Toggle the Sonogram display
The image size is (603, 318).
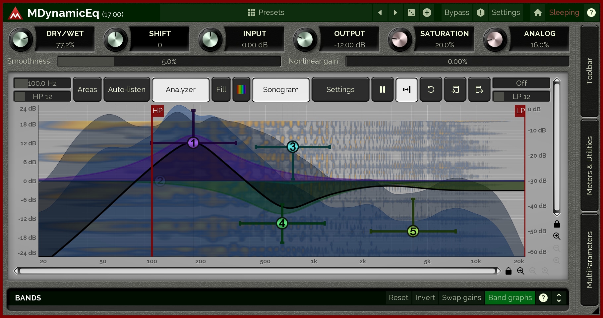click(281, 89)
